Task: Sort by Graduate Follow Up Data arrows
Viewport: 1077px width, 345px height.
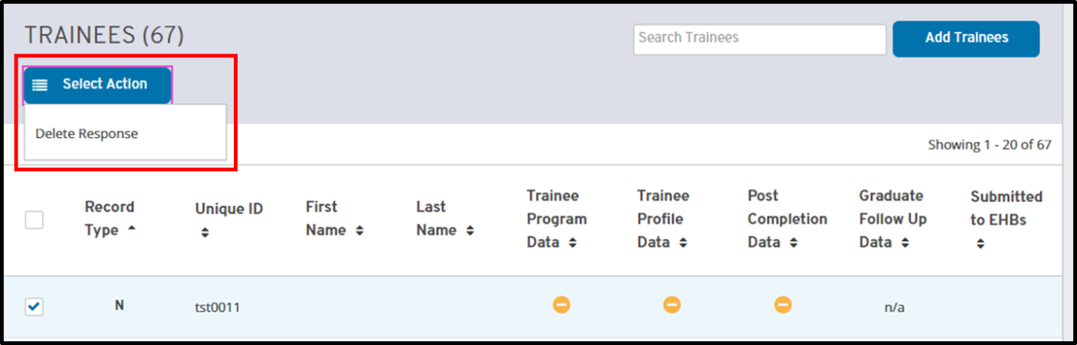Action: click(x=905, y=243)
